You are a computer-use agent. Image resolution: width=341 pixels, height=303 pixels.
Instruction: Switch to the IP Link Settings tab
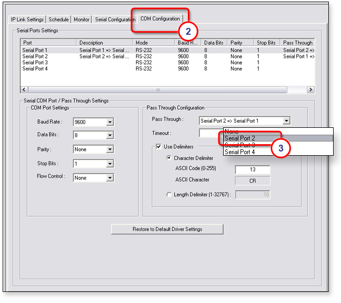tap(27, 19)
